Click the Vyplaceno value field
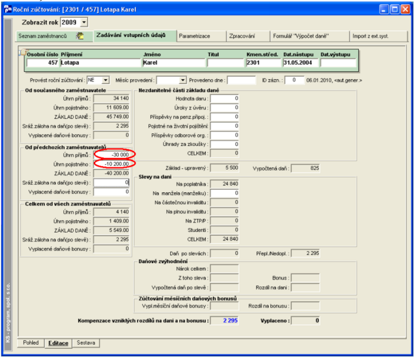414x357 pixels. pos(306,321)
